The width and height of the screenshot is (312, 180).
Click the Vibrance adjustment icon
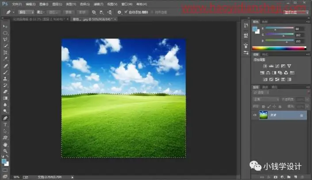point(289,66)
